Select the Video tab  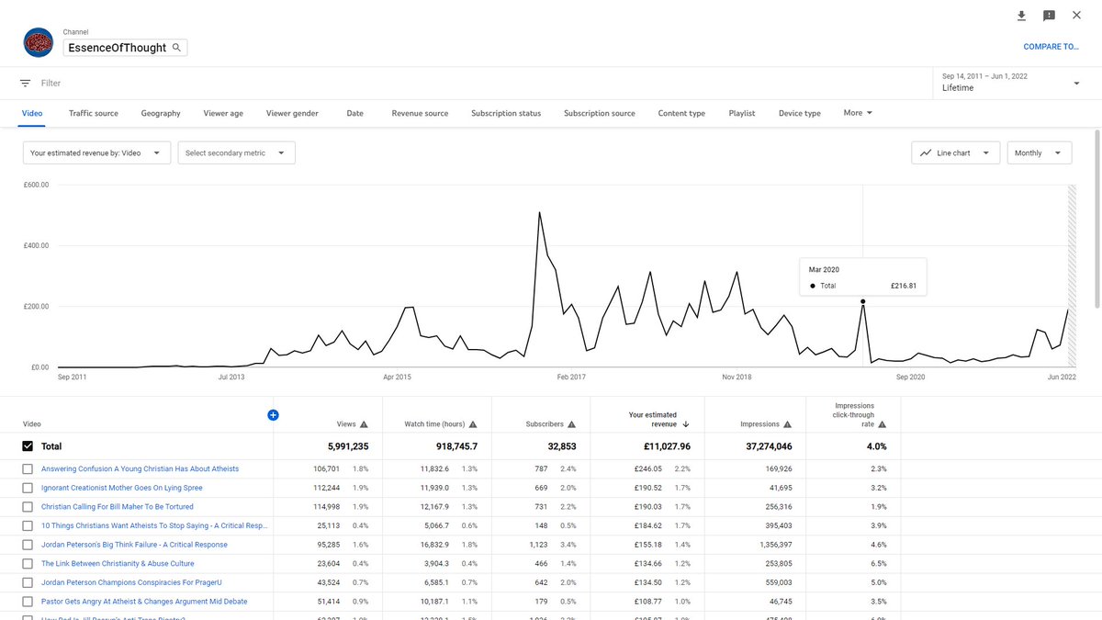point(32,113)
